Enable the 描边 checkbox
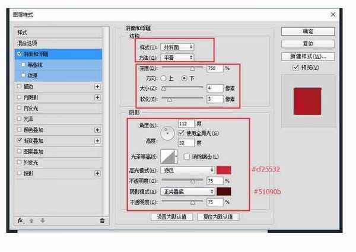This screenshot has height=252, width=356. [20, 87]
